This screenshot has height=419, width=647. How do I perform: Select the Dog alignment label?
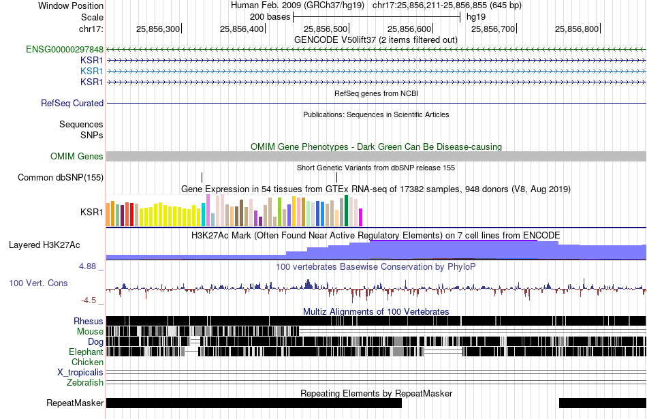tap(95, 342)
